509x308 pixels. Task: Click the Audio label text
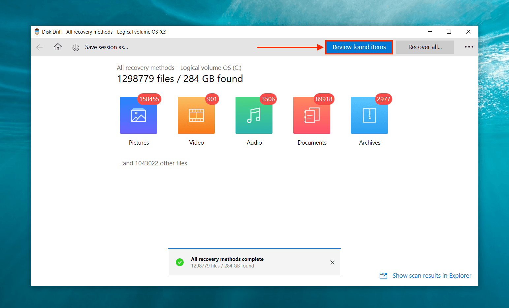[254, 143]
